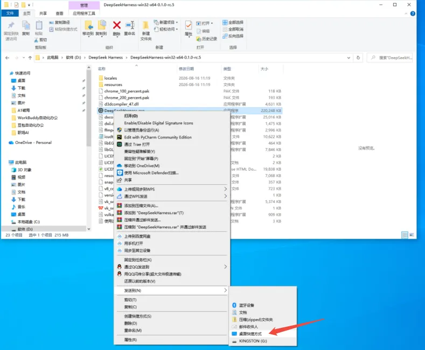Viewport: 425px width, 350px height.
Task: Click the PyCharm icon in context menu
Action: 119,137
